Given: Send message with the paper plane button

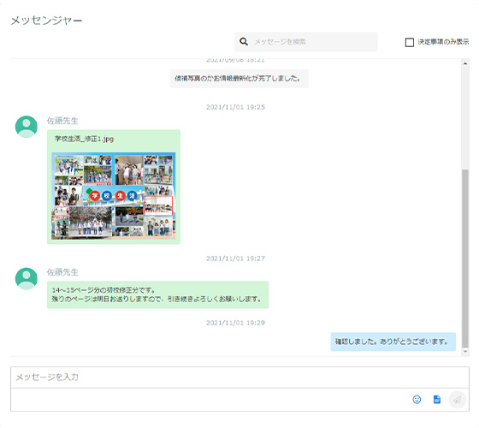Looking at the screenshot, I should [x=458, y=399].
